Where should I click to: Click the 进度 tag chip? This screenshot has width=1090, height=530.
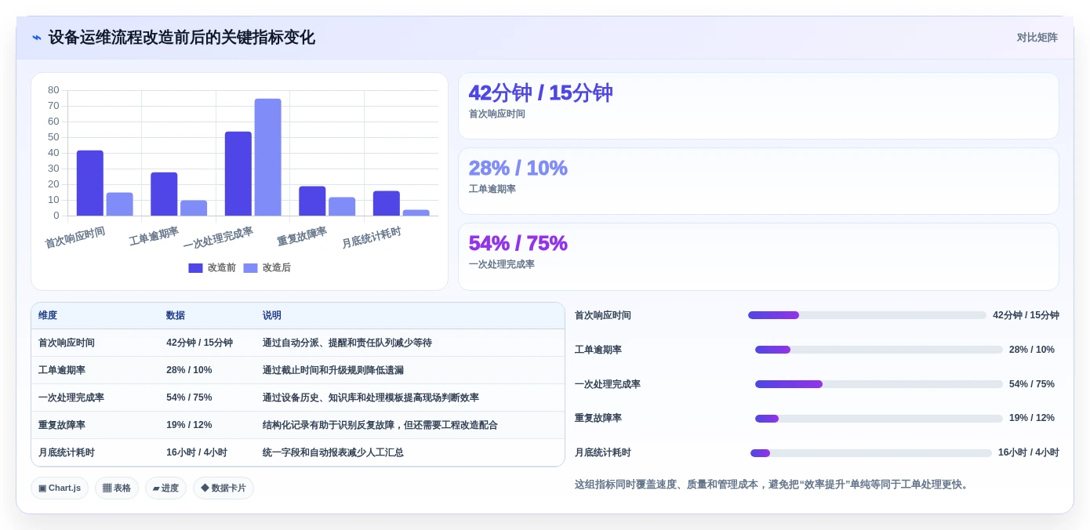pyautogui.click(x=165, y=488)
